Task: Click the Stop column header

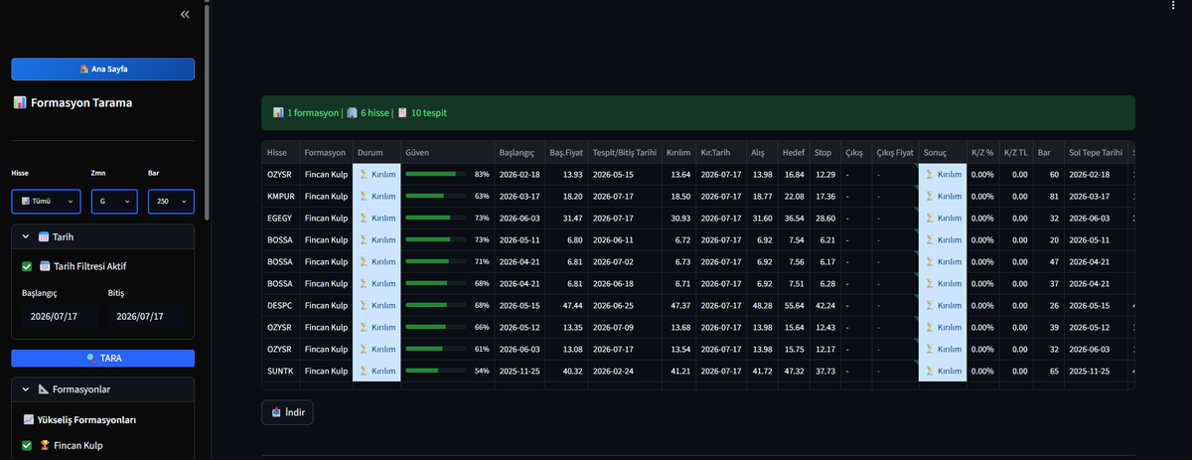Action: click(824, 153)
